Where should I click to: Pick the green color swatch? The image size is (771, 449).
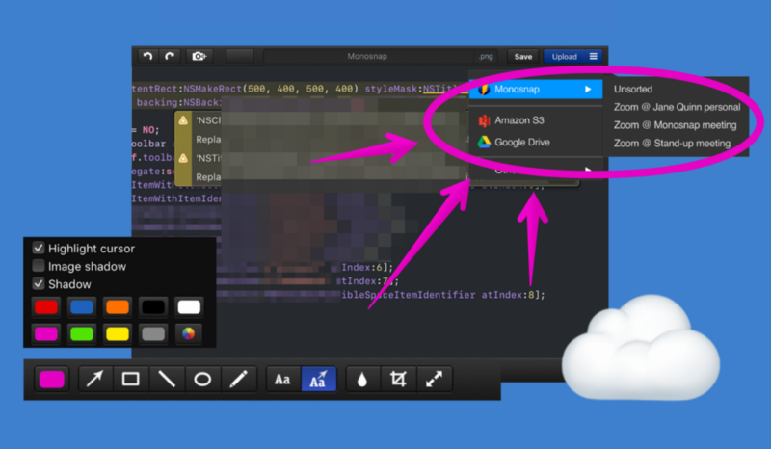coord(82,334)
